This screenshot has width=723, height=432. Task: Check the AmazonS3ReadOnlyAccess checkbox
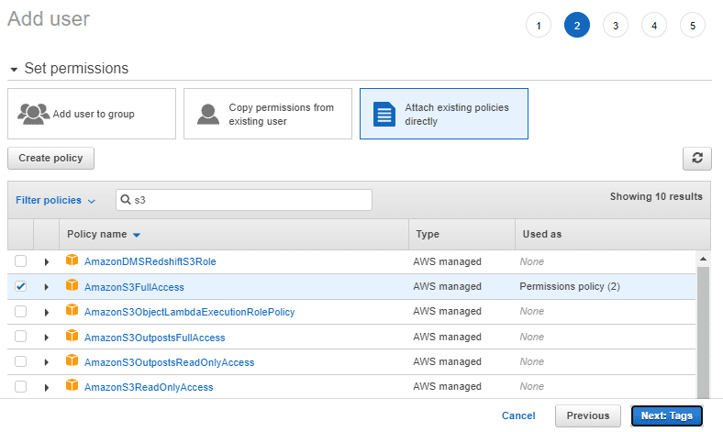click(21, 386)
